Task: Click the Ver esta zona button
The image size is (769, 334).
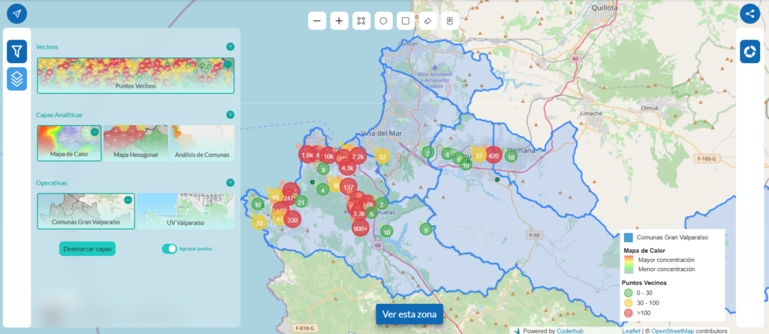Action: 409,314
